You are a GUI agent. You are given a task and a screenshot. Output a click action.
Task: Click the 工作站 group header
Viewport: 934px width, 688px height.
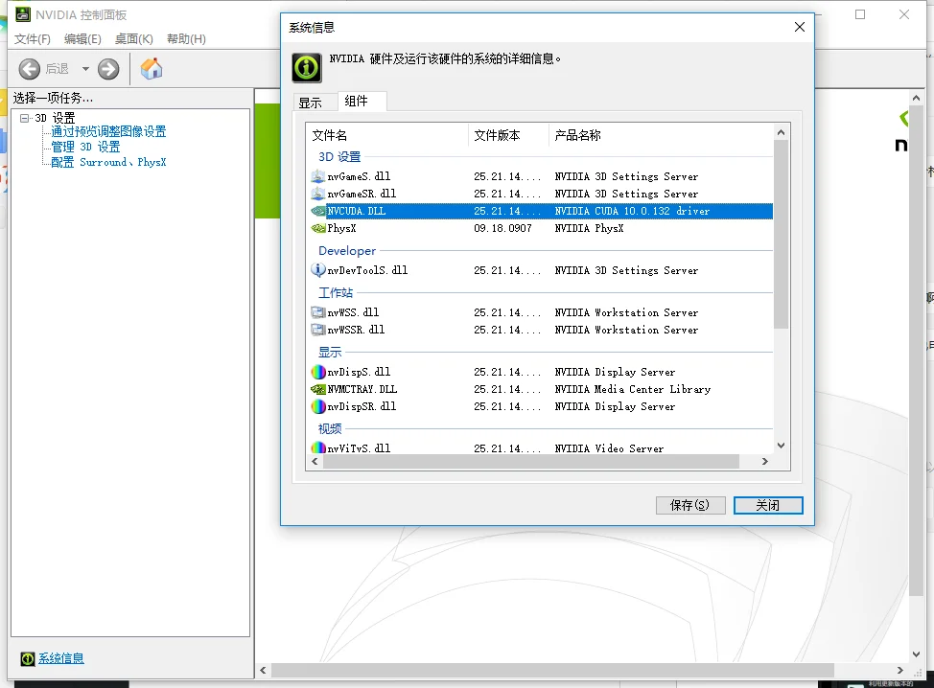click(336, 293)
